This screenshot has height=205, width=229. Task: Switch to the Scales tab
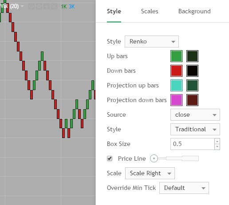tap(150, 12)
